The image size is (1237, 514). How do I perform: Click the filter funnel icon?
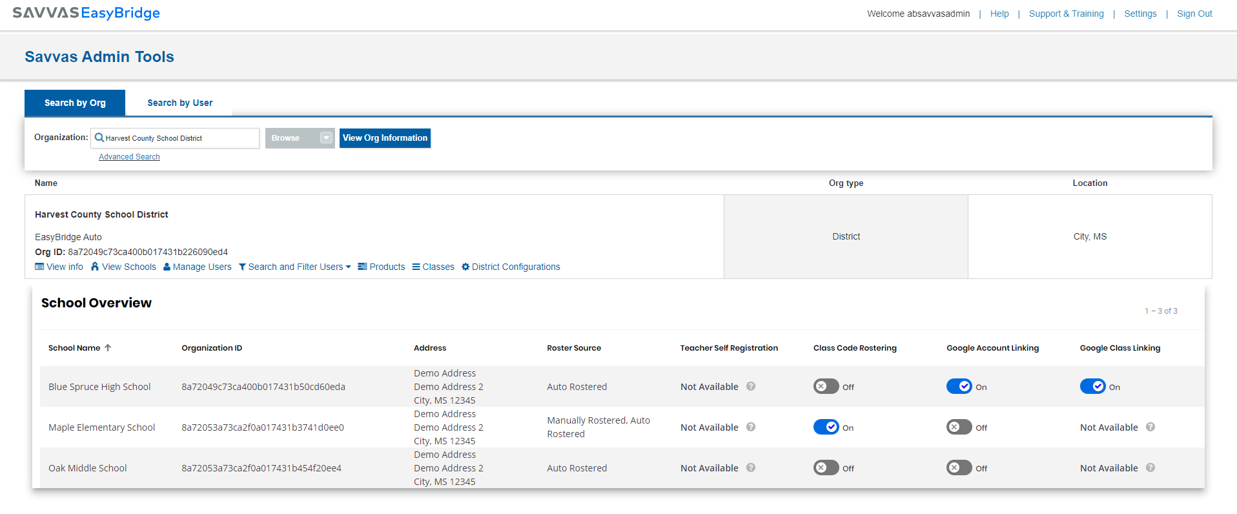242,267
